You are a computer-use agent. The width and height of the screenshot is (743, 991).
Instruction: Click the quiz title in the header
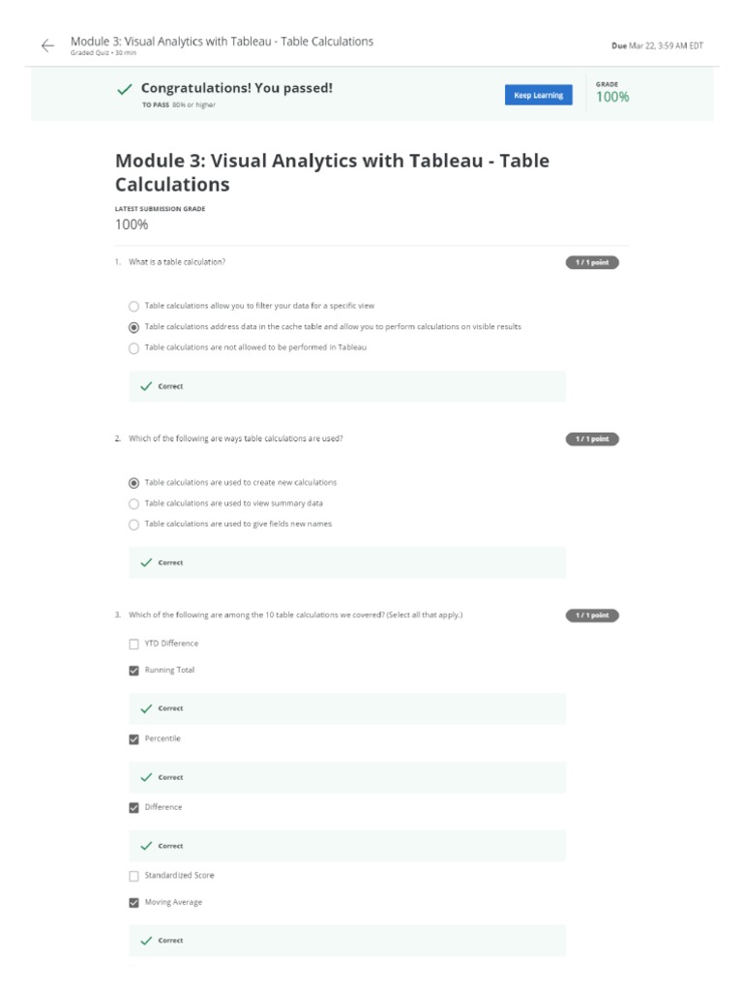pos(222,42)
